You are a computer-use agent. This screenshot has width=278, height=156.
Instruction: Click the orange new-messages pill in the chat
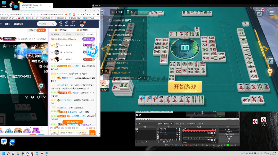coord(73,122)
